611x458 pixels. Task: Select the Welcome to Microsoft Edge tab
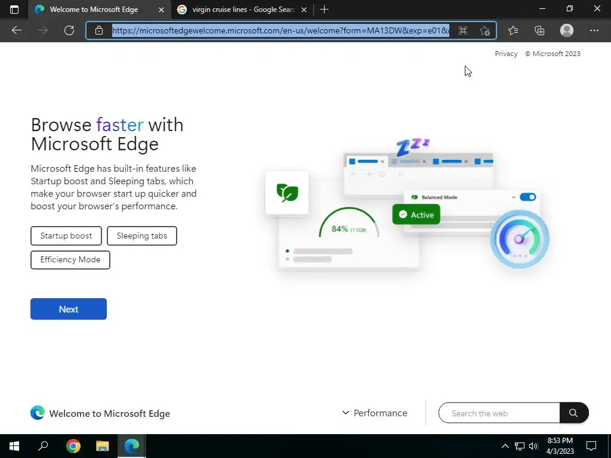point(100,10)
